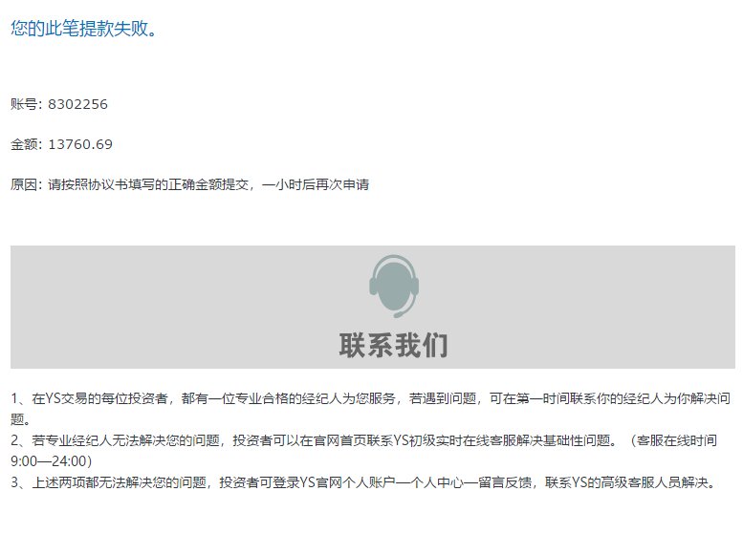Screen dimensions: 743x534
Task: Click the amount value 13760.69
Action: point(80,144)
